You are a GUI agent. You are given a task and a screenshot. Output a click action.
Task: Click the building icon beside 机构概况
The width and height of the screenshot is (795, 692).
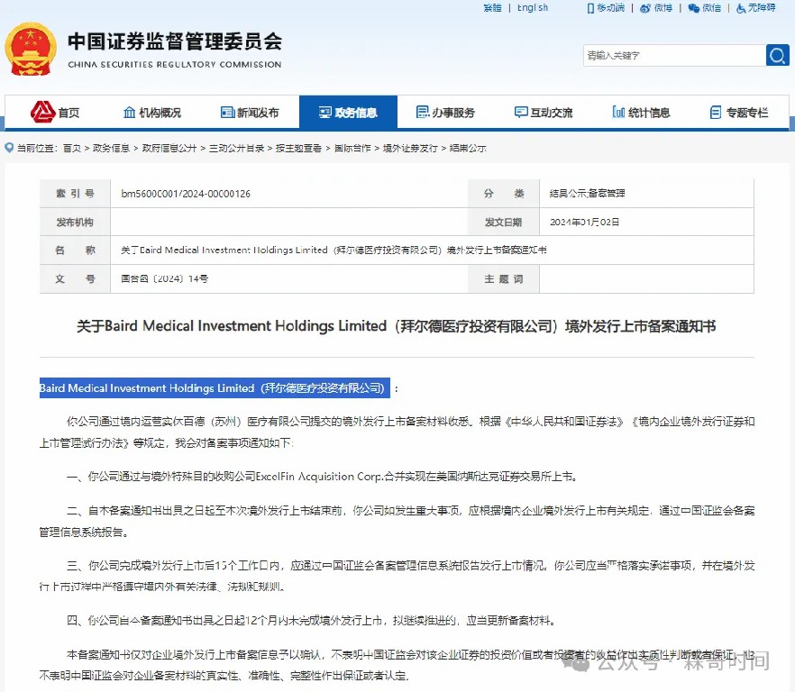(129, 112)
